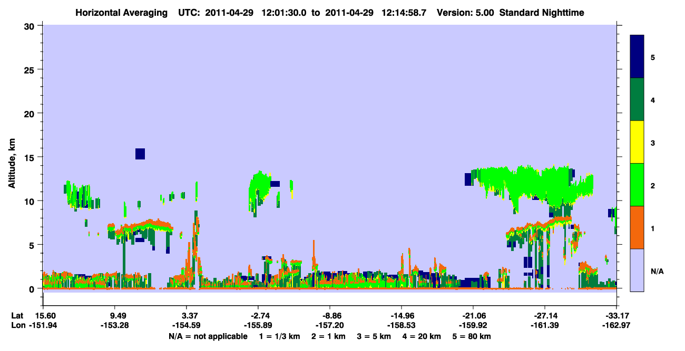Screen dimensions: 685x351
Task: Click the longitude value -155.89
Action: pyautogui.click(x=258, y=325)
